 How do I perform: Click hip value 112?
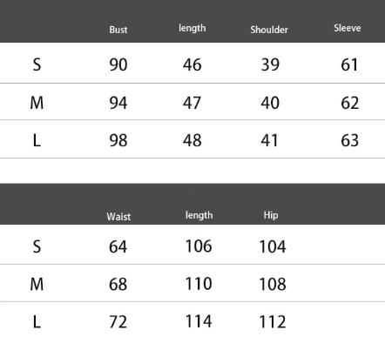(x=273, y=322)
